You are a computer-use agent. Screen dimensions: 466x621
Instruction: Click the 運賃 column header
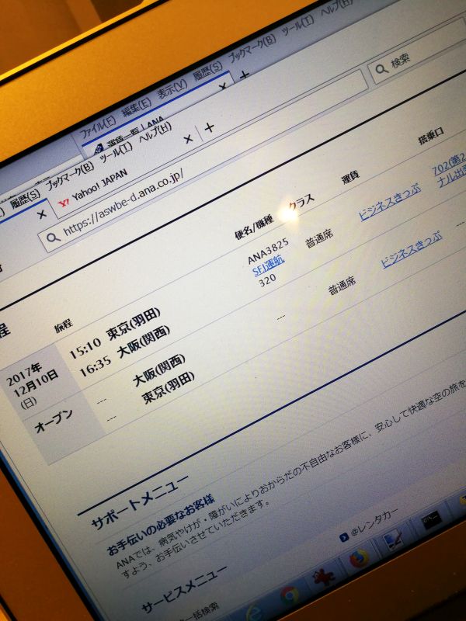[x=351, y=178]
